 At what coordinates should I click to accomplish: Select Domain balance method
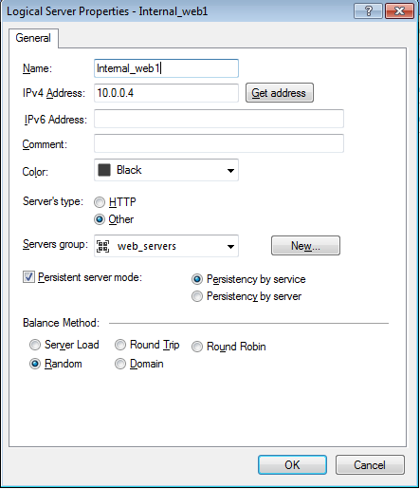[x=120, y=364]
